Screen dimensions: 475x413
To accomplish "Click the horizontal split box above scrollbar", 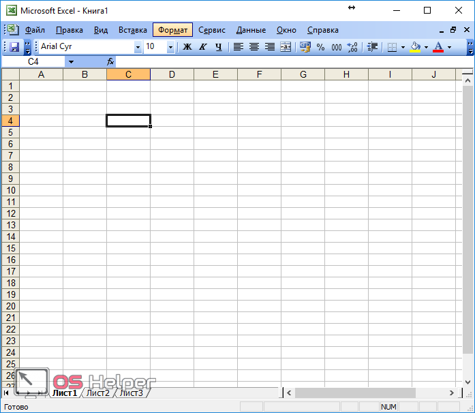I will [x=468, y=73].
